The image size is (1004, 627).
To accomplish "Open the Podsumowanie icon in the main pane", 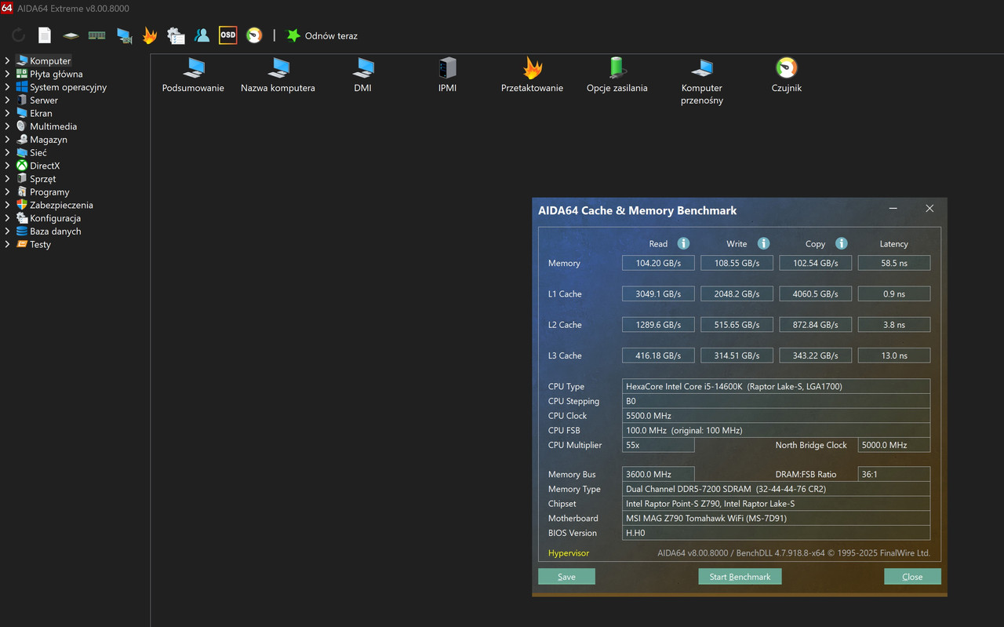I will pos(193,75).
